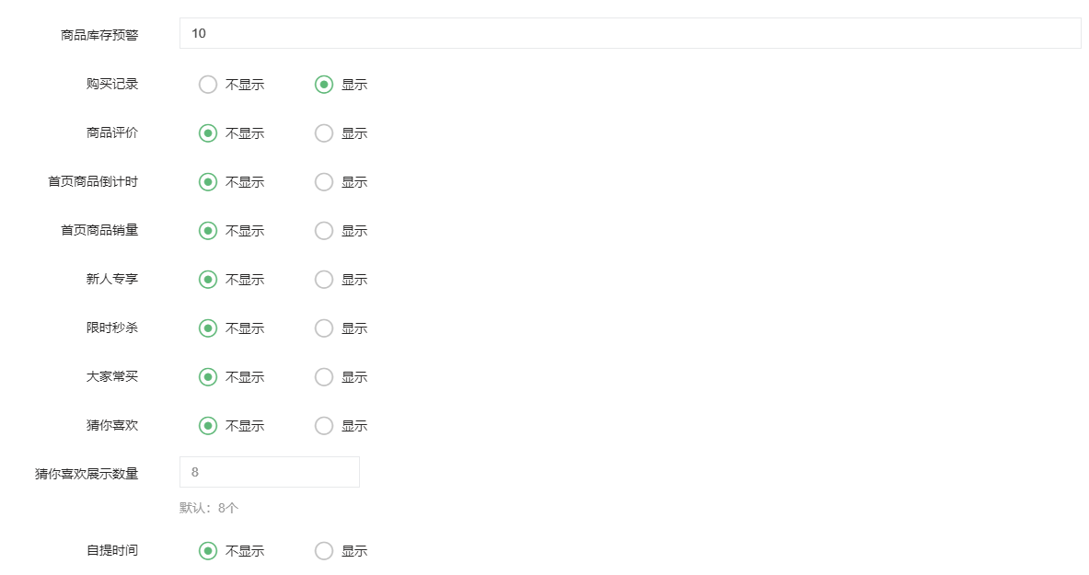Show the 大家常买 section
This screenshot has width=1089, height=575.
click(324, 377)
